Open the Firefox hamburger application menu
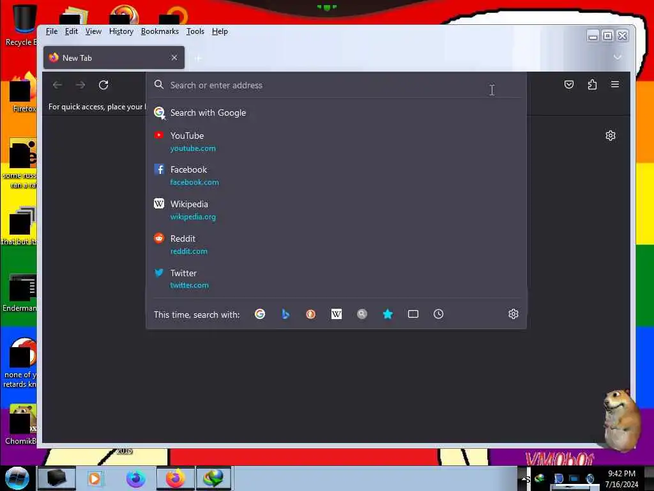This screenshot has width=654, height=491. 615,84
